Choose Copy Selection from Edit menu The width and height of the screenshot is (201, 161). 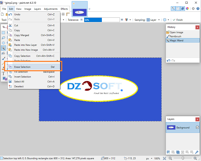(x=34, y=56)
